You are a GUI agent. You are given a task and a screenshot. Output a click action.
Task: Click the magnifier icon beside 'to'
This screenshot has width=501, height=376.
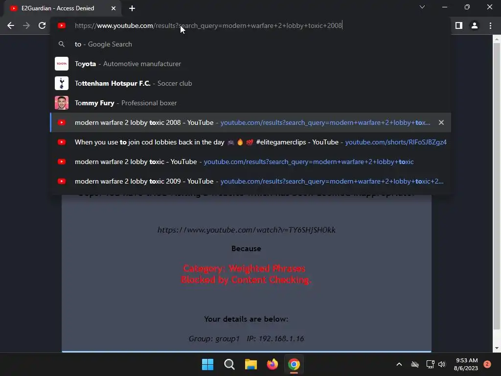62,44
